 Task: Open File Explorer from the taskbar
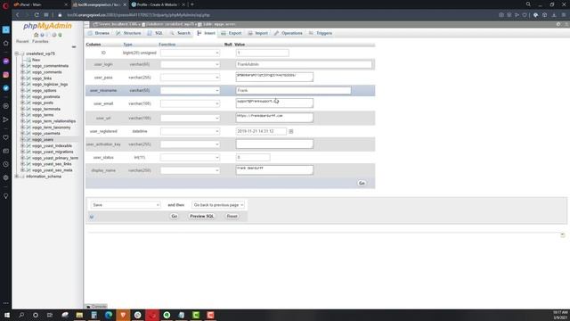click(x=79, y=315)
